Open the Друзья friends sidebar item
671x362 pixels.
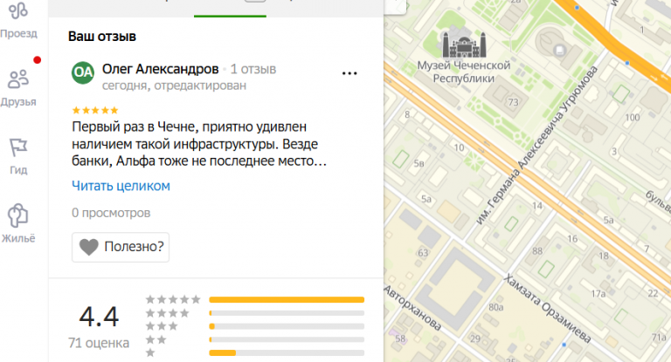click(x=18, y=88)
